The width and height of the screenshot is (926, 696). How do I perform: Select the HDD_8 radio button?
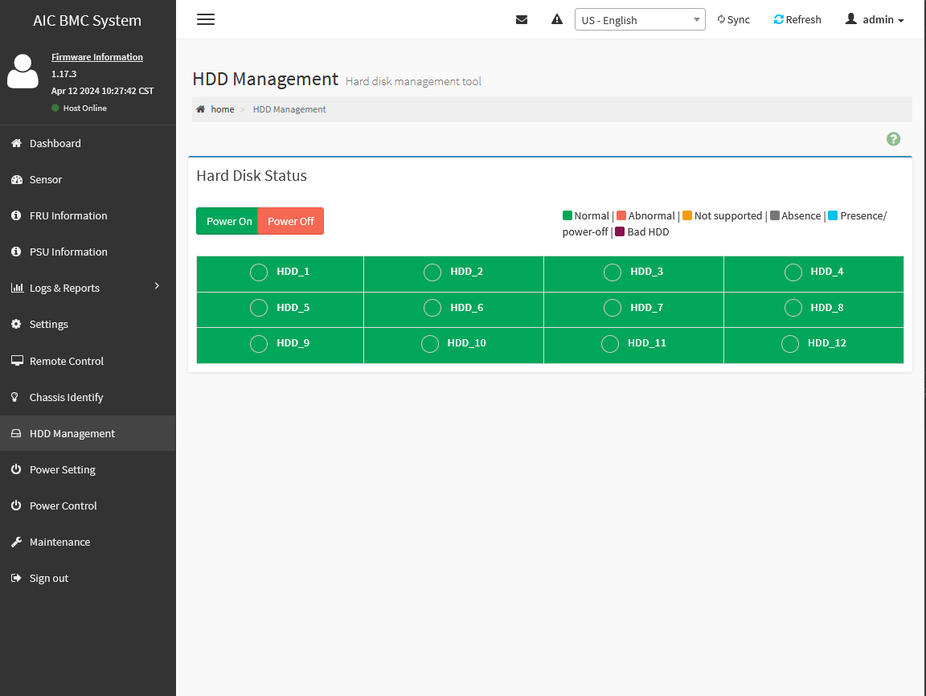(x=793, y=308)
